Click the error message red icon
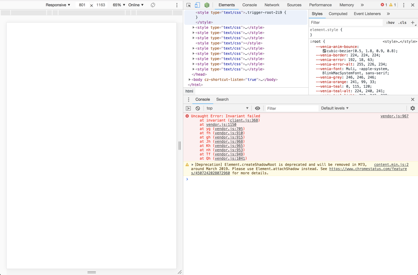 tap(187, 116)
